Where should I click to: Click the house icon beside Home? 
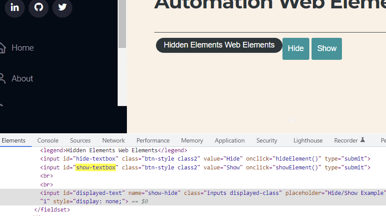(2, 48)
